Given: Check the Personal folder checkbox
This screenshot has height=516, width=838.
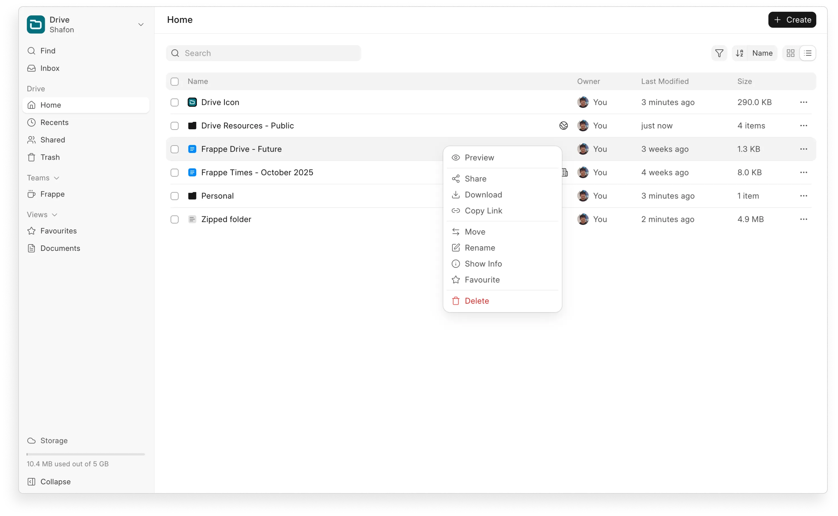Looking at the screenshot, I should 174,196.
